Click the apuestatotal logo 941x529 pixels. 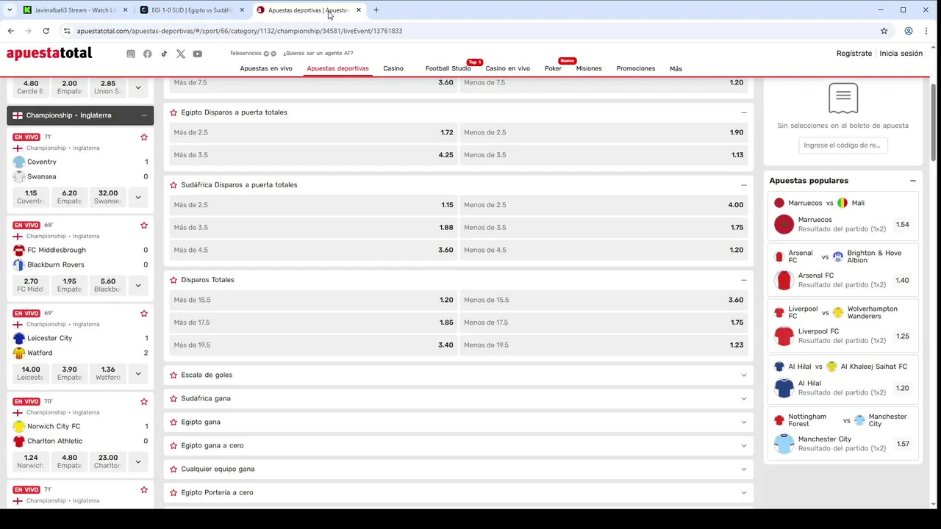click(x=49, y=54)
